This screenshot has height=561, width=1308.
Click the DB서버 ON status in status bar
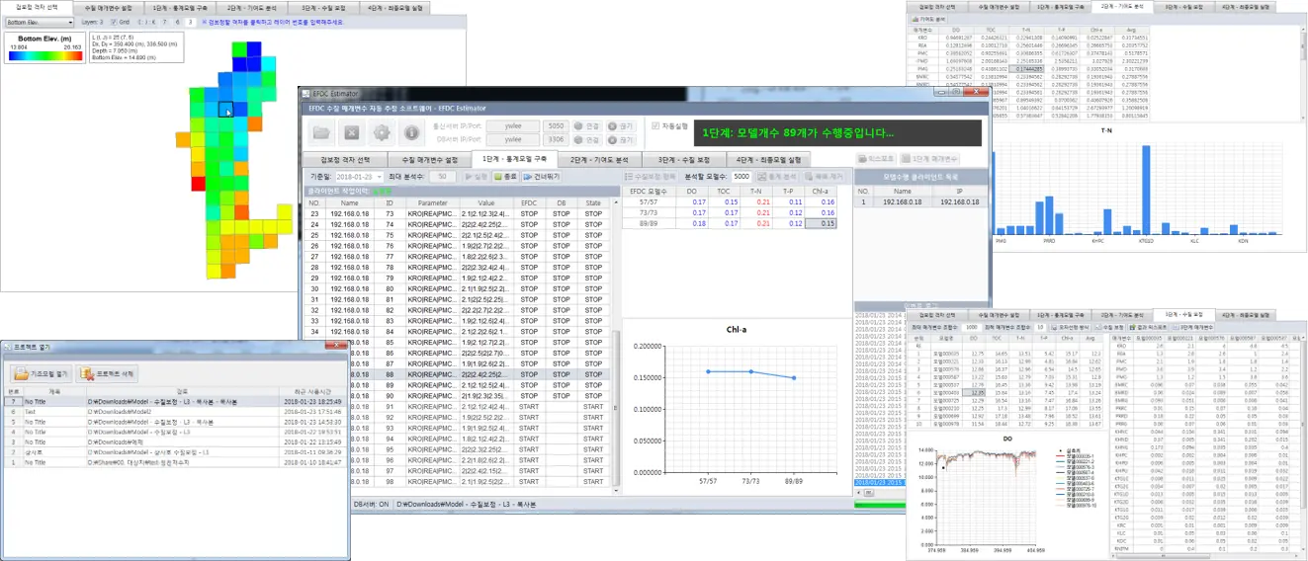tap(371, 504)
